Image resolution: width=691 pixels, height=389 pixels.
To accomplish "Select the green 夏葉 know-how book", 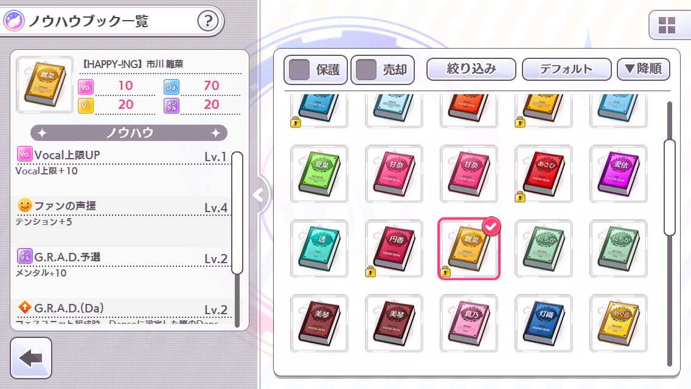I will point(319,174).
